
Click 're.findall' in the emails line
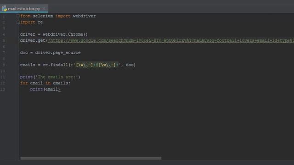click(55, 65)
